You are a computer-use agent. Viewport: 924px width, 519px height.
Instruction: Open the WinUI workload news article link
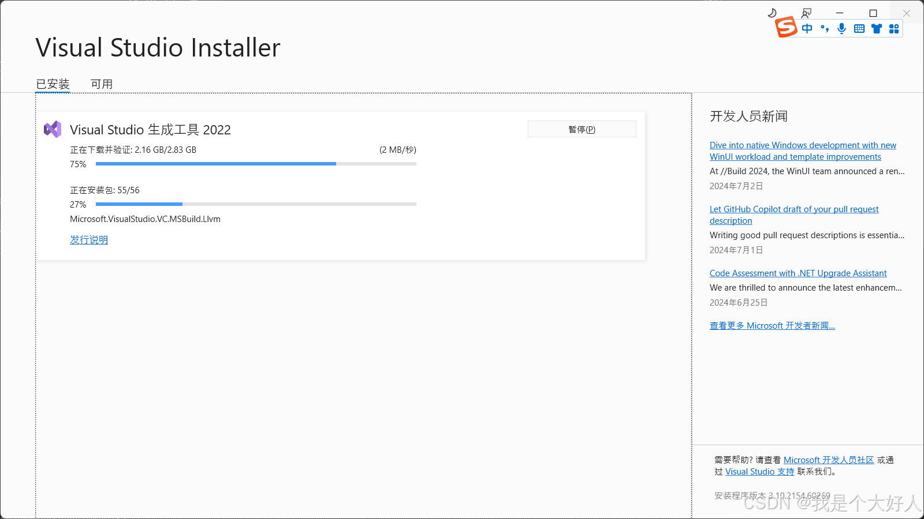[x=803, y=151]
